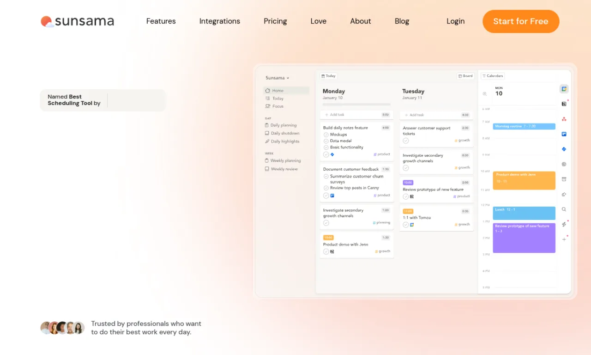Check off Review top posts in Canny
The image size is (591, 355).
pyautogui.click(x=326, y=188)
